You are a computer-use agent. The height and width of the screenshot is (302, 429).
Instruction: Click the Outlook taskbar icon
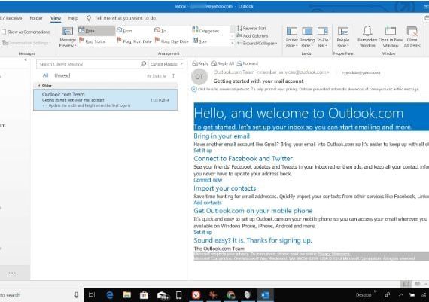click(x=265, y=295)
